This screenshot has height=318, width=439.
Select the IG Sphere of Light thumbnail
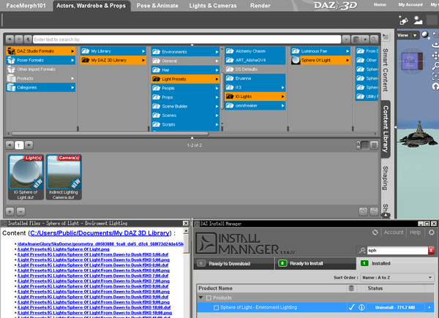pyautogui.click(x=26, y=177)
